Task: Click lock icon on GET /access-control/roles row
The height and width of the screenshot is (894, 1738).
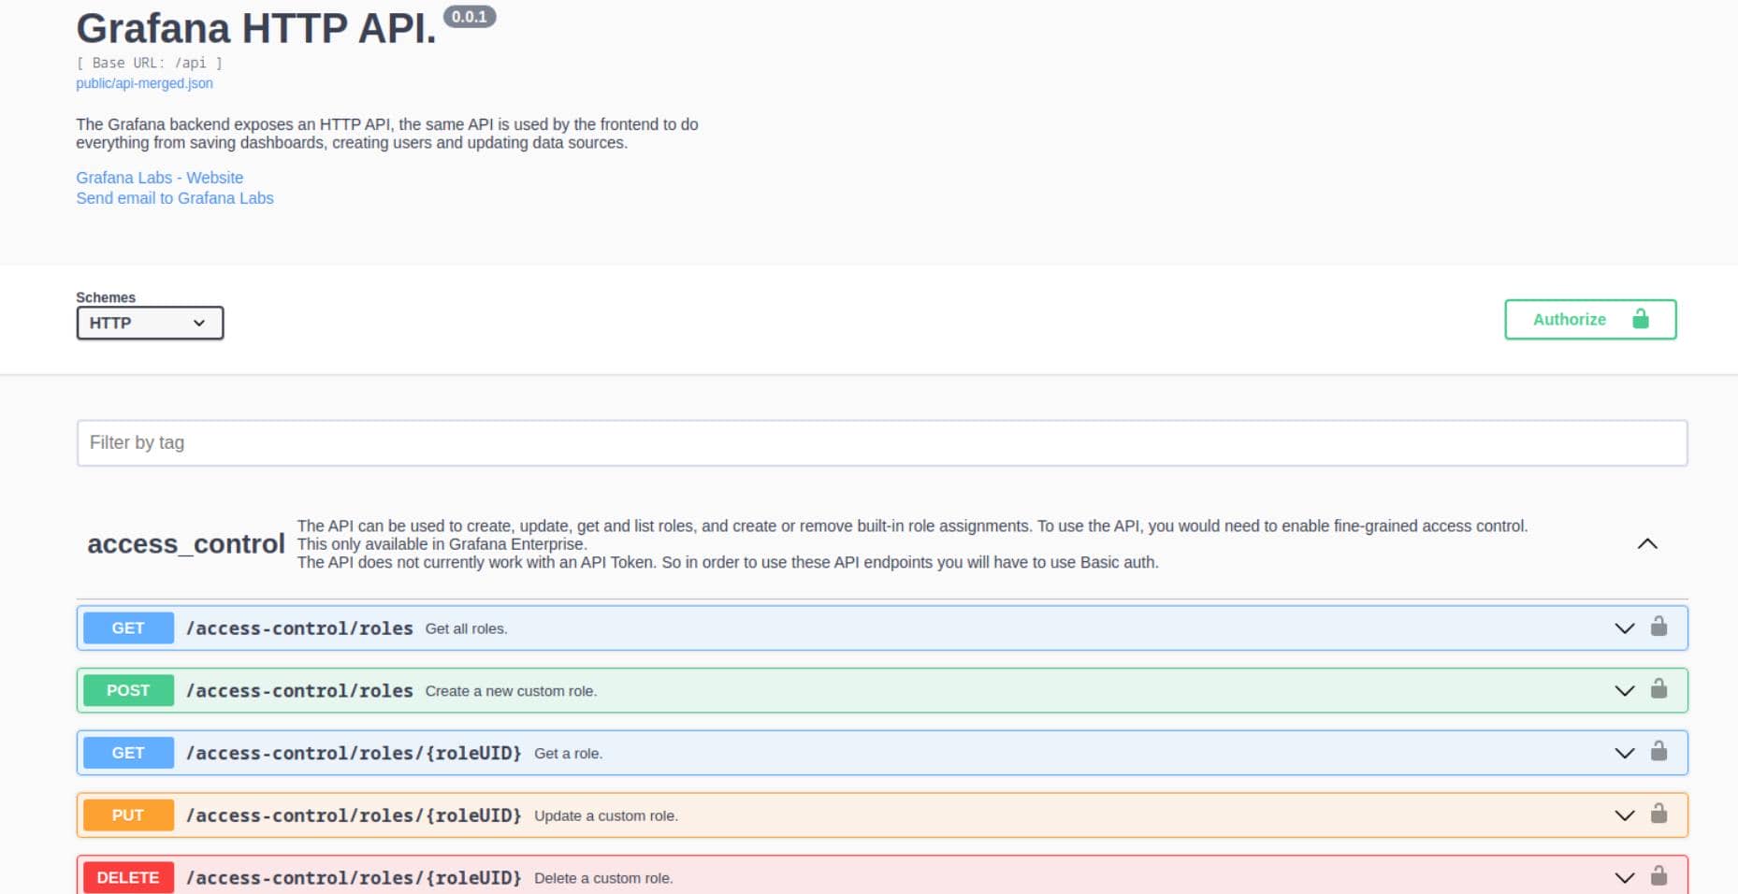Action: click(x=1658, y=627)
